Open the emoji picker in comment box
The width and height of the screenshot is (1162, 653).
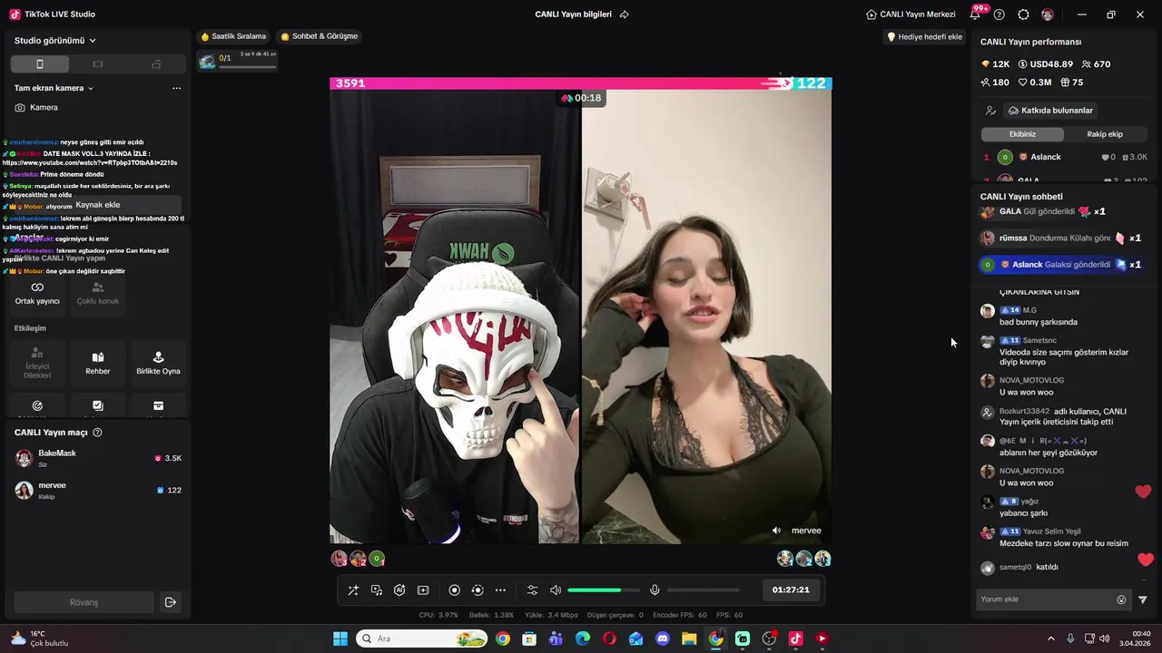[1121, 599]
